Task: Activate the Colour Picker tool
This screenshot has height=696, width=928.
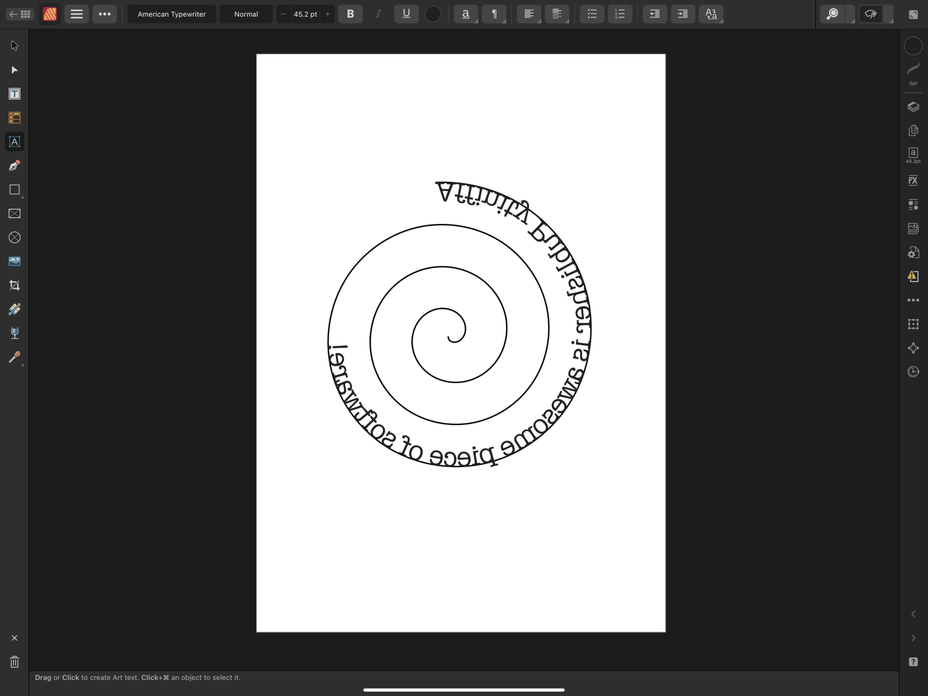Action: pos(14,357)
